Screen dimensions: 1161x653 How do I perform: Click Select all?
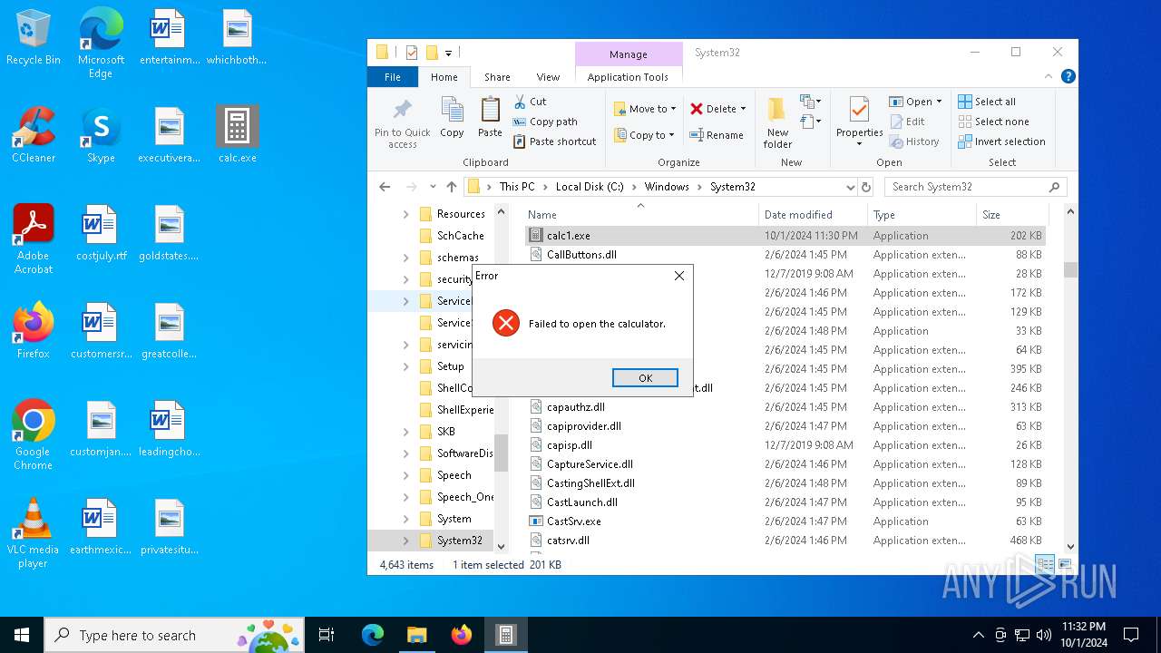click(x=987, y=102)
